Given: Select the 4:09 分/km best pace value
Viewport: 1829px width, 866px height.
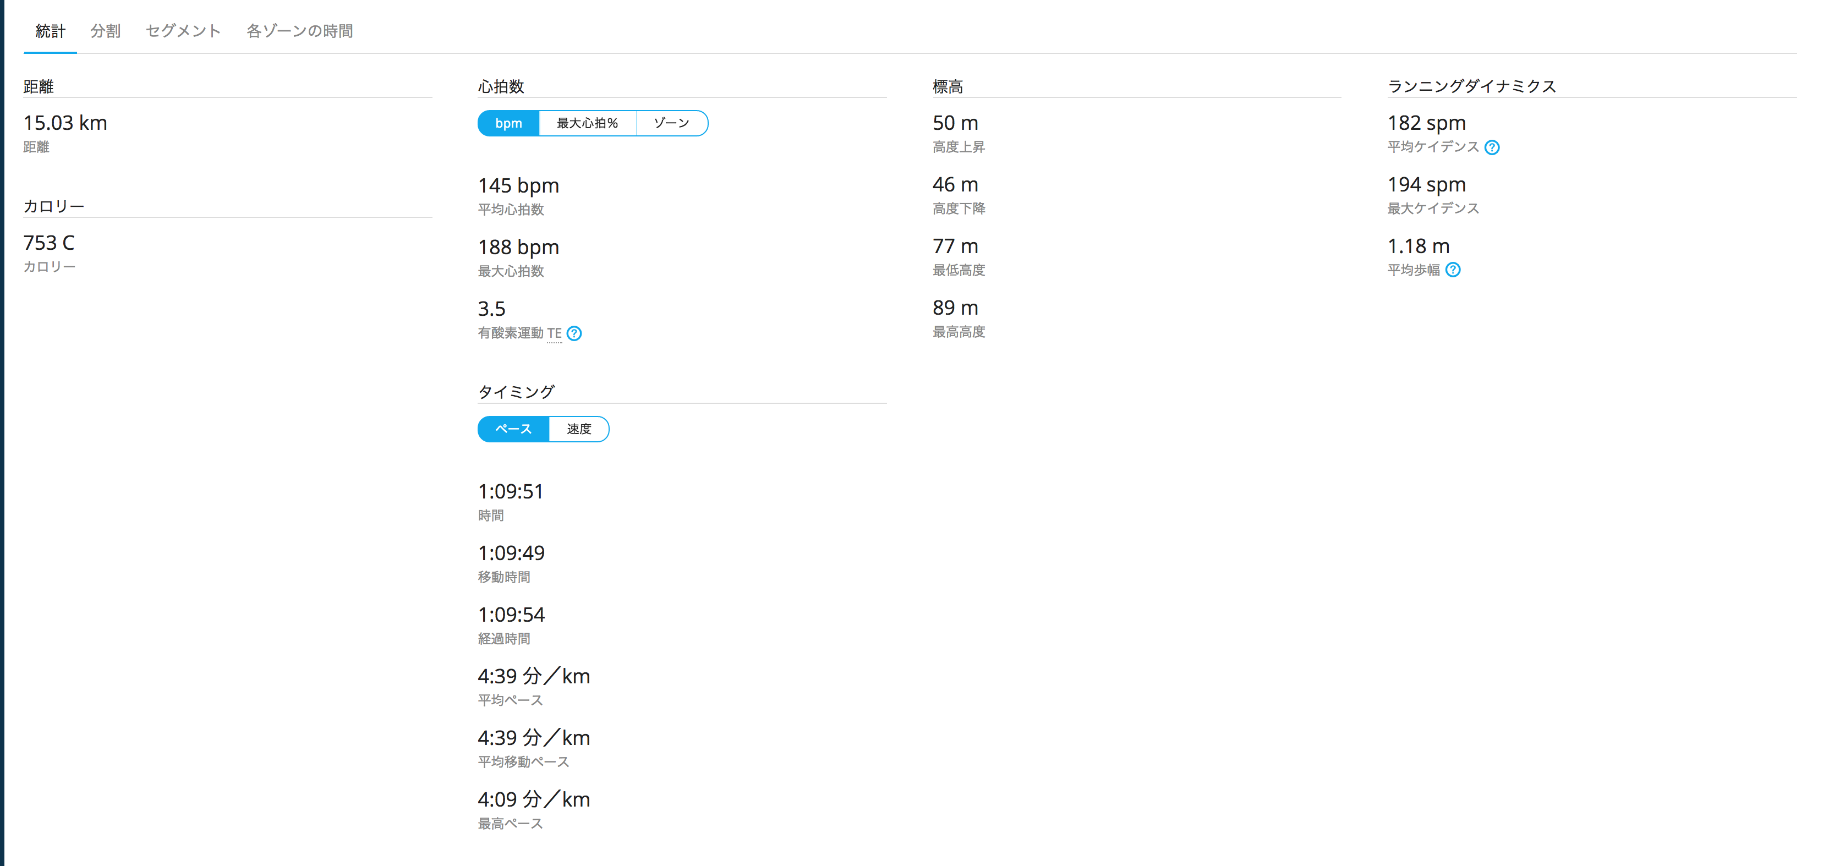Looking at the screenshot, I should (x=534, y=799).
